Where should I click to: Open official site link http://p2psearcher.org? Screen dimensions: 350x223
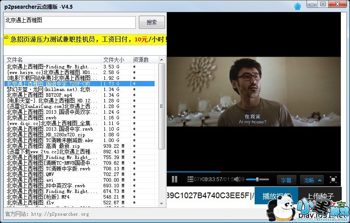(60, 214)
